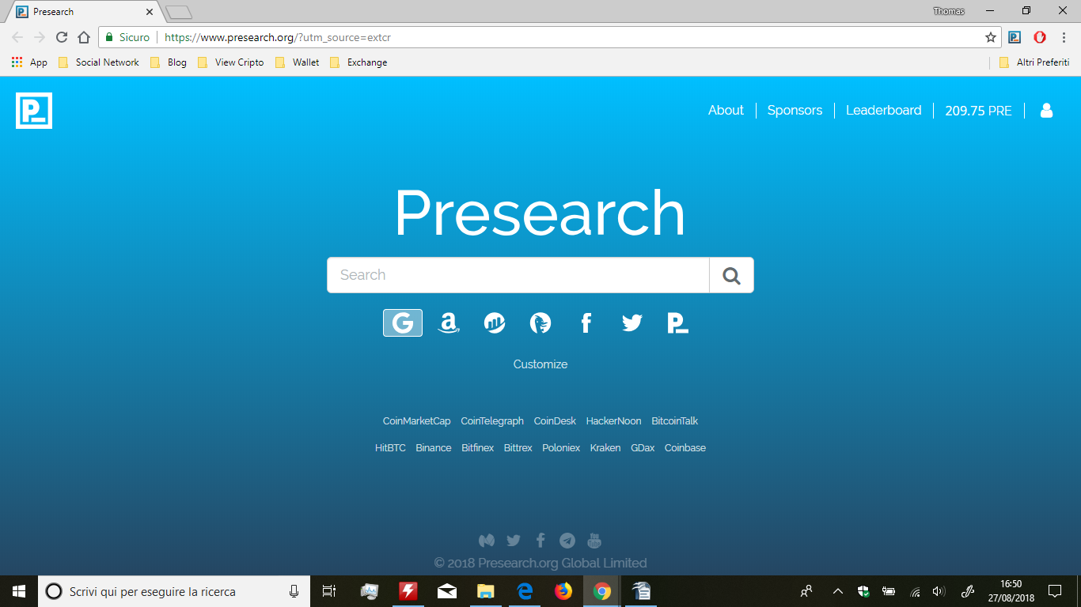Select the Google search provider icon
The width and height of the screenshot is (1081, 607).
coord(403,322)
